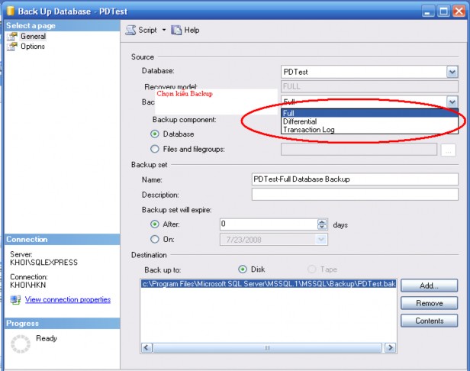
Task: Decrease days with the spinner down arrow
Action: pos(322,227)
